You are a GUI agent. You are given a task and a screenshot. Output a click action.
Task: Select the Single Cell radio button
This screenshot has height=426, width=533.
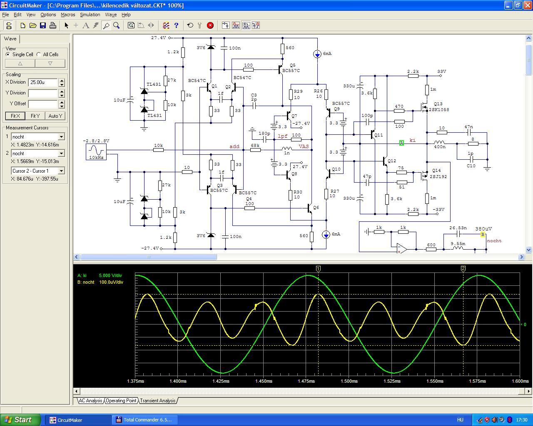(x=8, y=54)
